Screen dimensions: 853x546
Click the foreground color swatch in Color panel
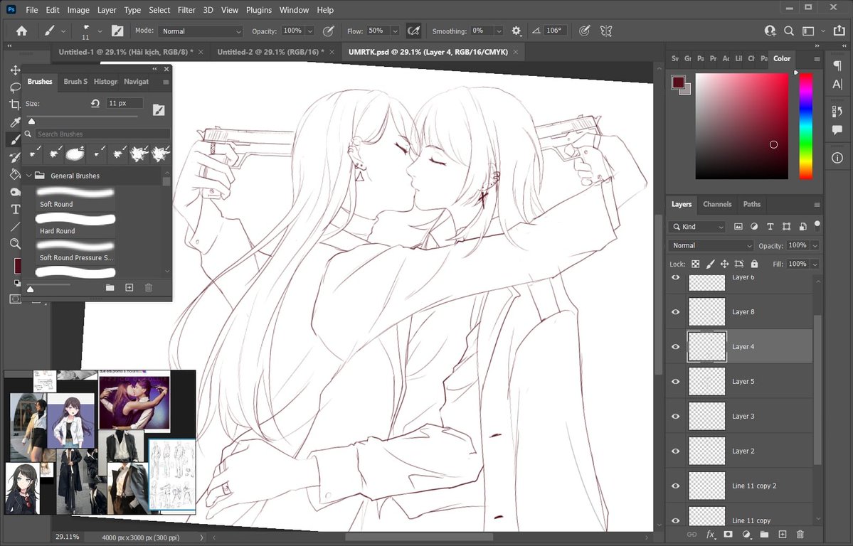pyautogui.click(x=678, y=82)
